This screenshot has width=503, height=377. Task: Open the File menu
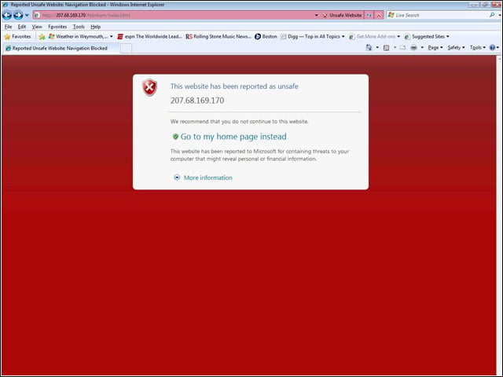8,27
